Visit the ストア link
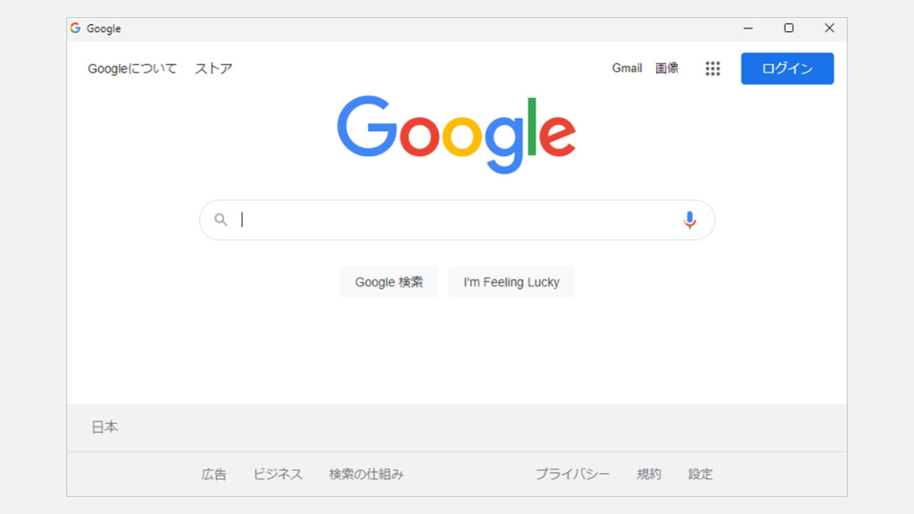 click(x=213, y=69)
